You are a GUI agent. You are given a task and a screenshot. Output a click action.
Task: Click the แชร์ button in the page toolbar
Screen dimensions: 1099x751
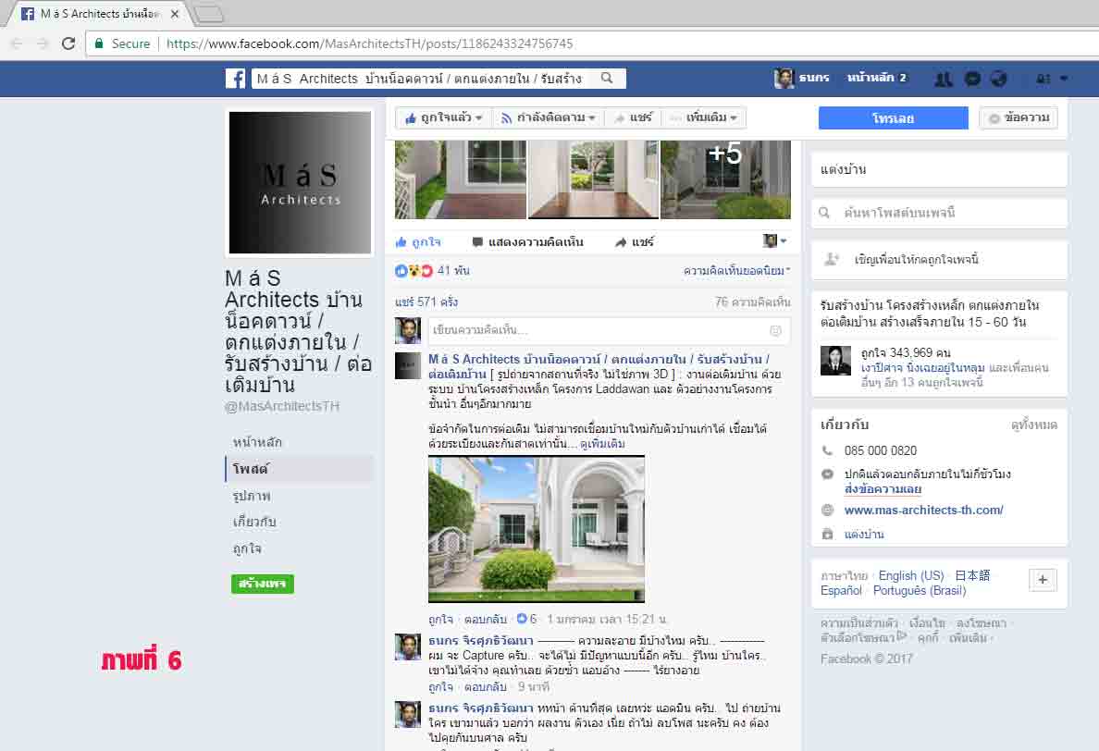coord(634,117)
